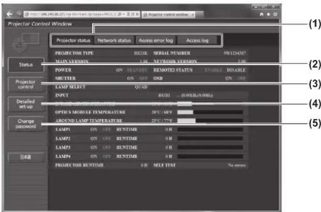Click the PROJECTOR RUNTIME label
The width and height of the screenshot is (321, 212).
click(x=80, y=165)
